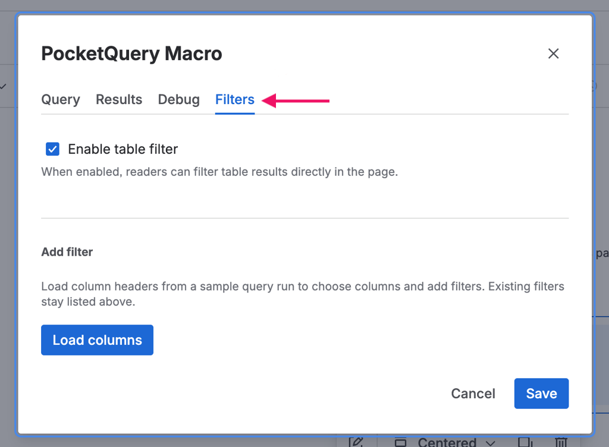Click the text about readers filtering table results
This screenshot has width=609, height=447.
[219, 172]
